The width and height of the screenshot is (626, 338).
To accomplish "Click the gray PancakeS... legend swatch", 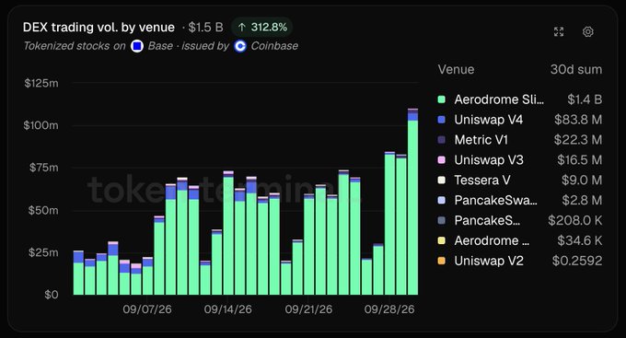I will (441, 220).
